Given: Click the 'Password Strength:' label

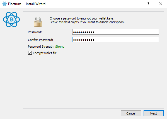Looking at the screenshot, I should coord(41,47).
